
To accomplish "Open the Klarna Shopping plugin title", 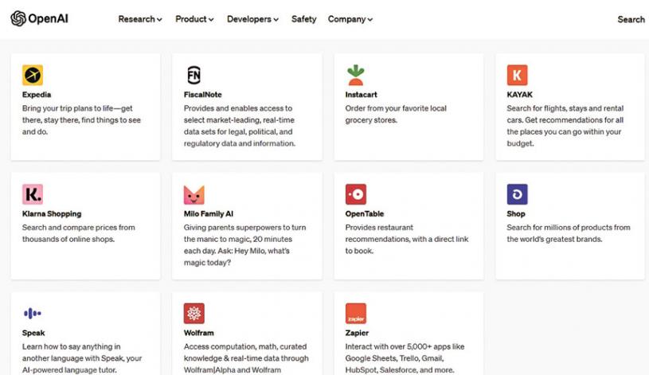I will pyautogui.click(x=52, y=214).
